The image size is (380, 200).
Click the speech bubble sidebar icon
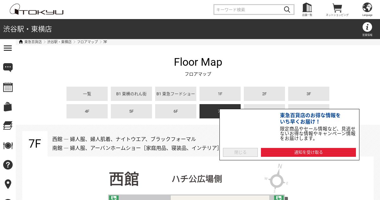8,67
